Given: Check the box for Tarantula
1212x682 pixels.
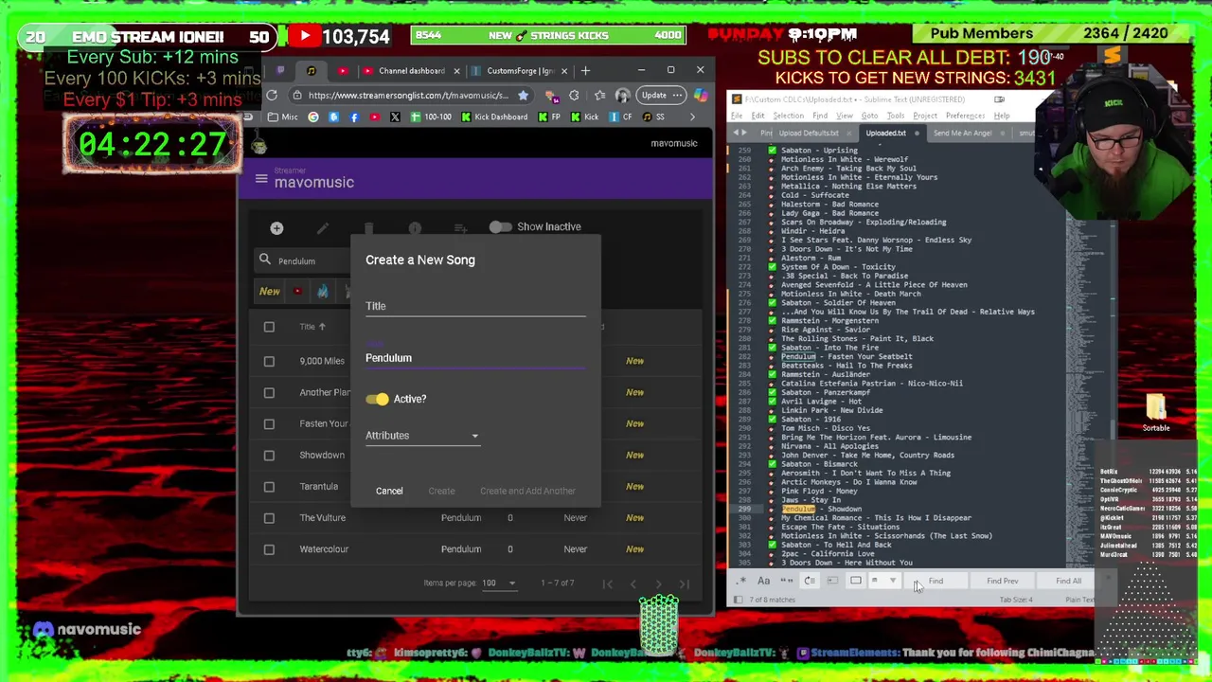Looking at the screenshot, I should click(x=269, y=486).
